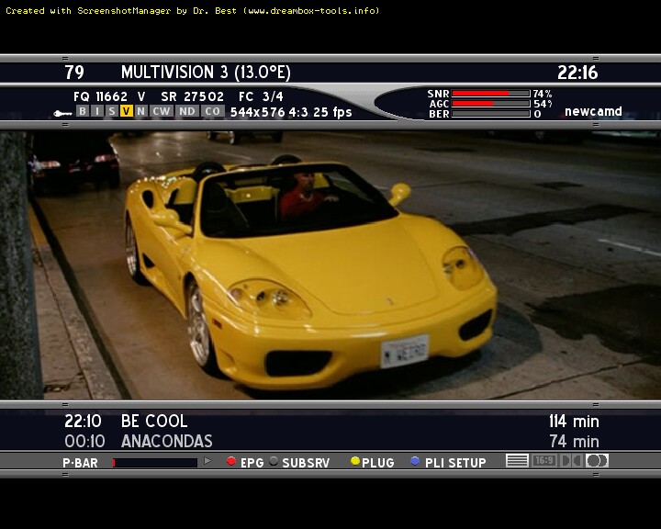Click the encryption key icon

click(x=62, y=113)
